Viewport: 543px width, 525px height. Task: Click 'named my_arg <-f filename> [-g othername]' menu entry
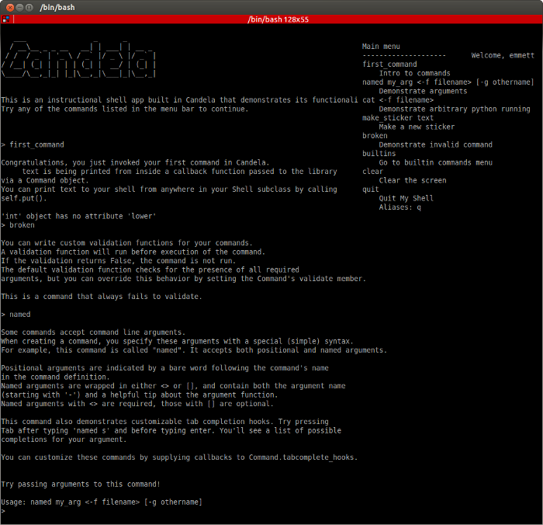(x=448, y=82)
